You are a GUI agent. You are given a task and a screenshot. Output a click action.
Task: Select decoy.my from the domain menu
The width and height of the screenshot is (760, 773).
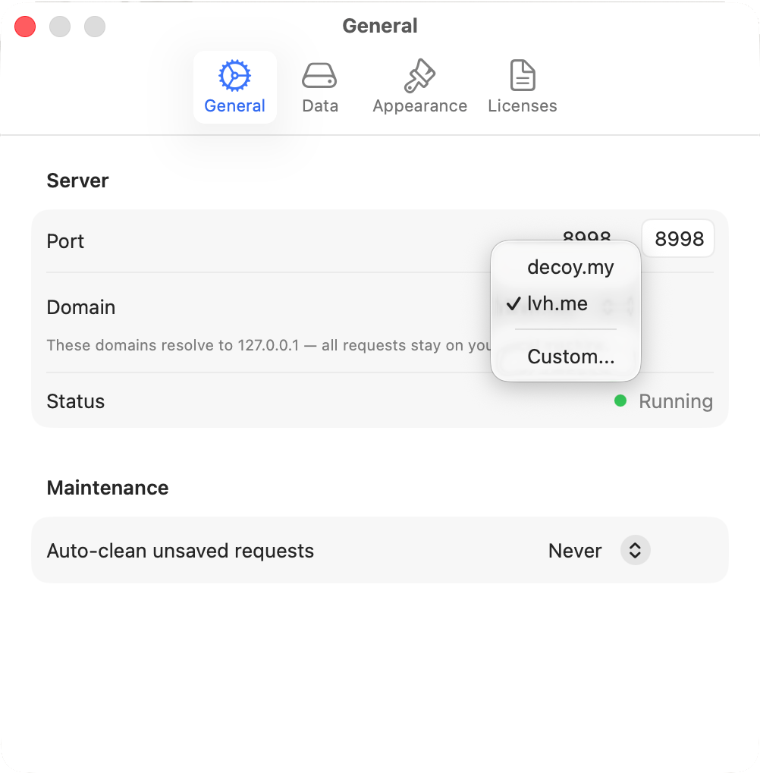pos(570,267)
